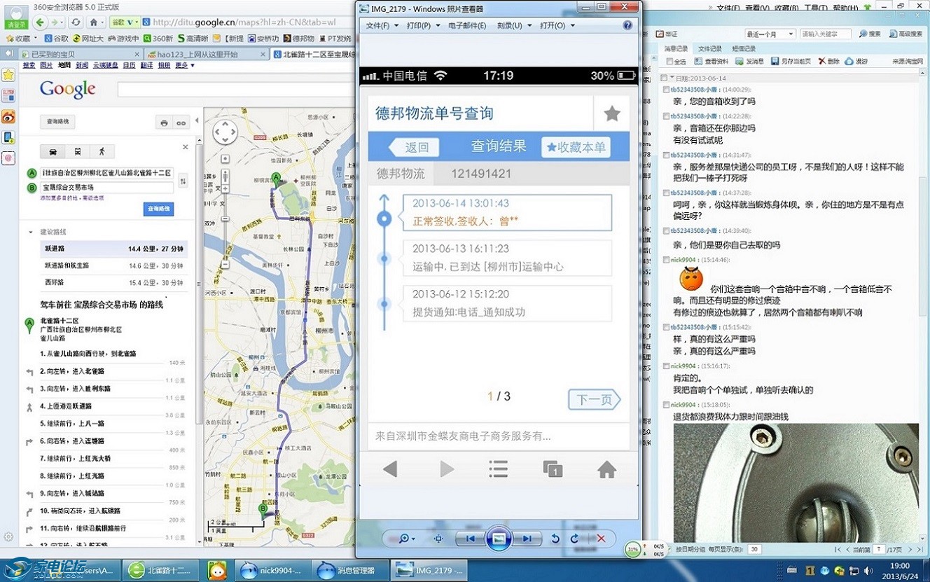930x582 pixels.
Task: Tick checkbox for 14:00:29 message
Action: coord(666,90)
